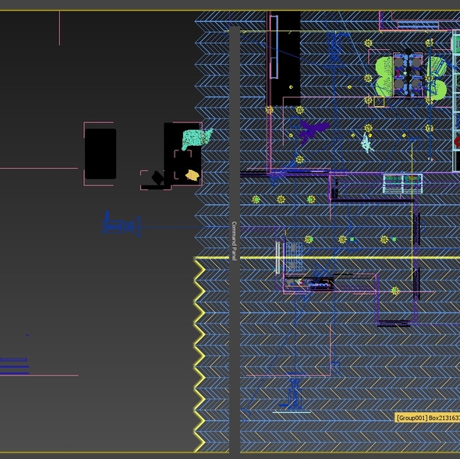This screenshot has width=460, height=459.
Task: Select the purple airplane-shaped object
Action: [313, 131]
